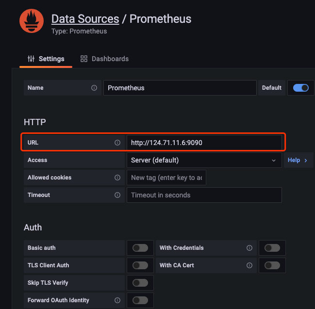Click the info icon next to Name

94,88
